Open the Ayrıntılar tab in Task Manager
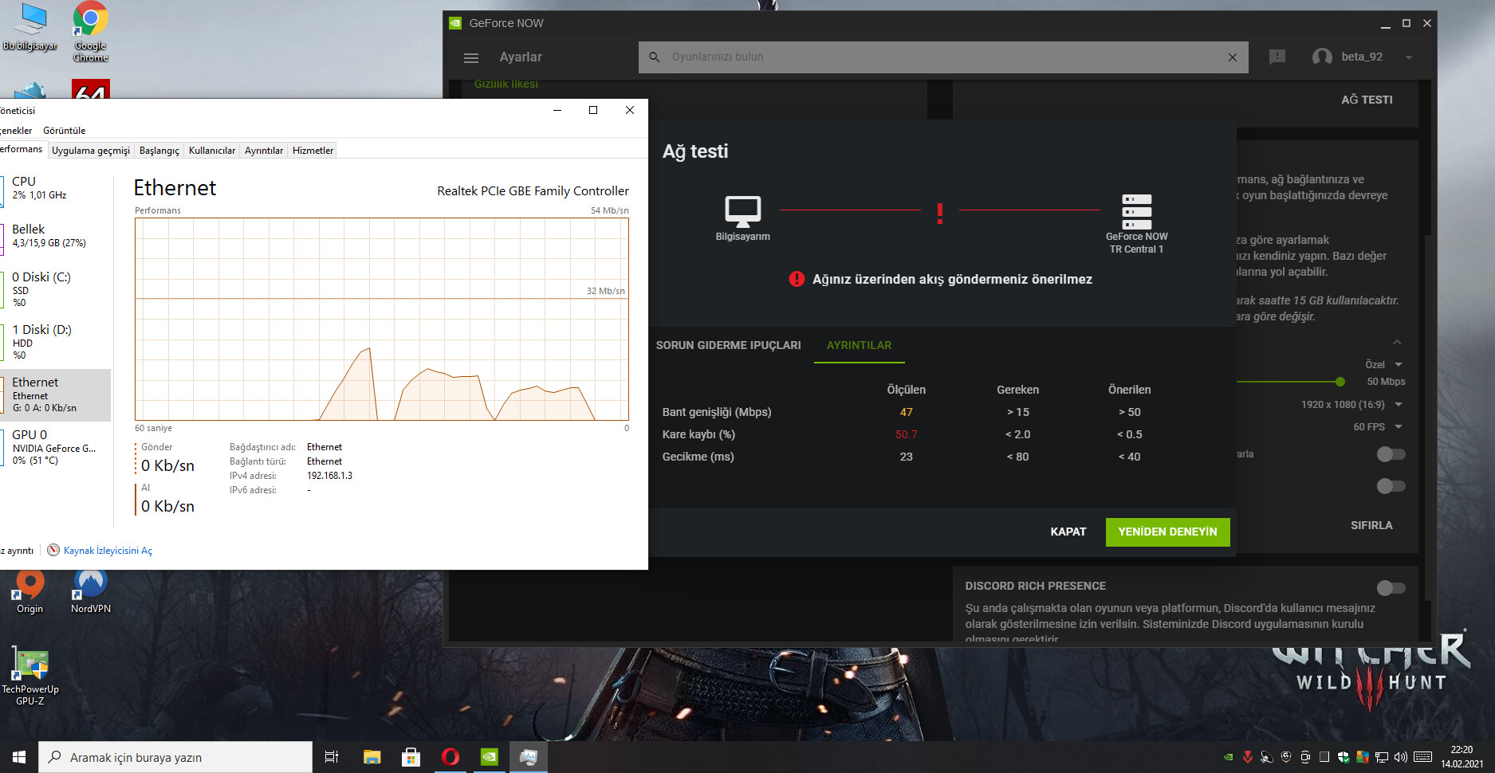 pos(264,151)
